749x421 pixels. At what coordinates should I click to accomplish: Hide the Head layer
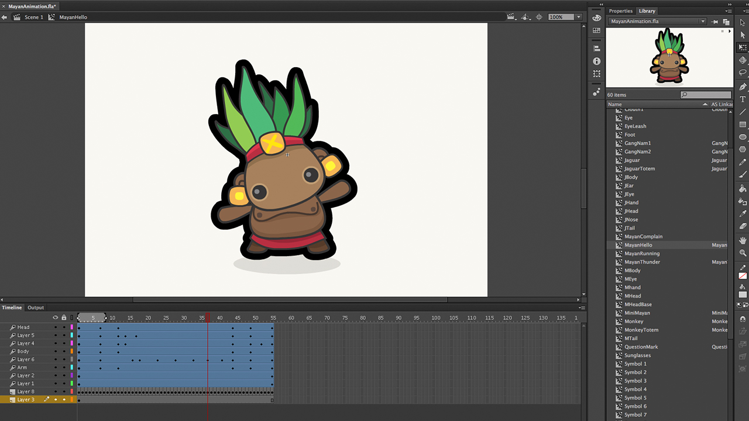pos(56,327)
